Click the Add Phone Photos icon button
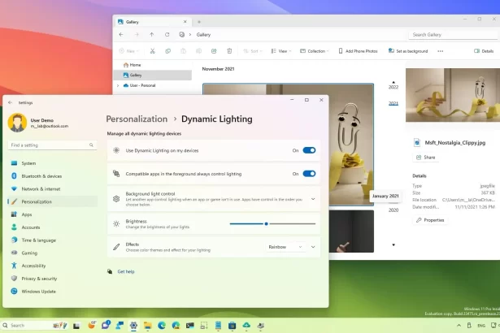This screenshot has width=500, height=333. (x=340, y=50)
